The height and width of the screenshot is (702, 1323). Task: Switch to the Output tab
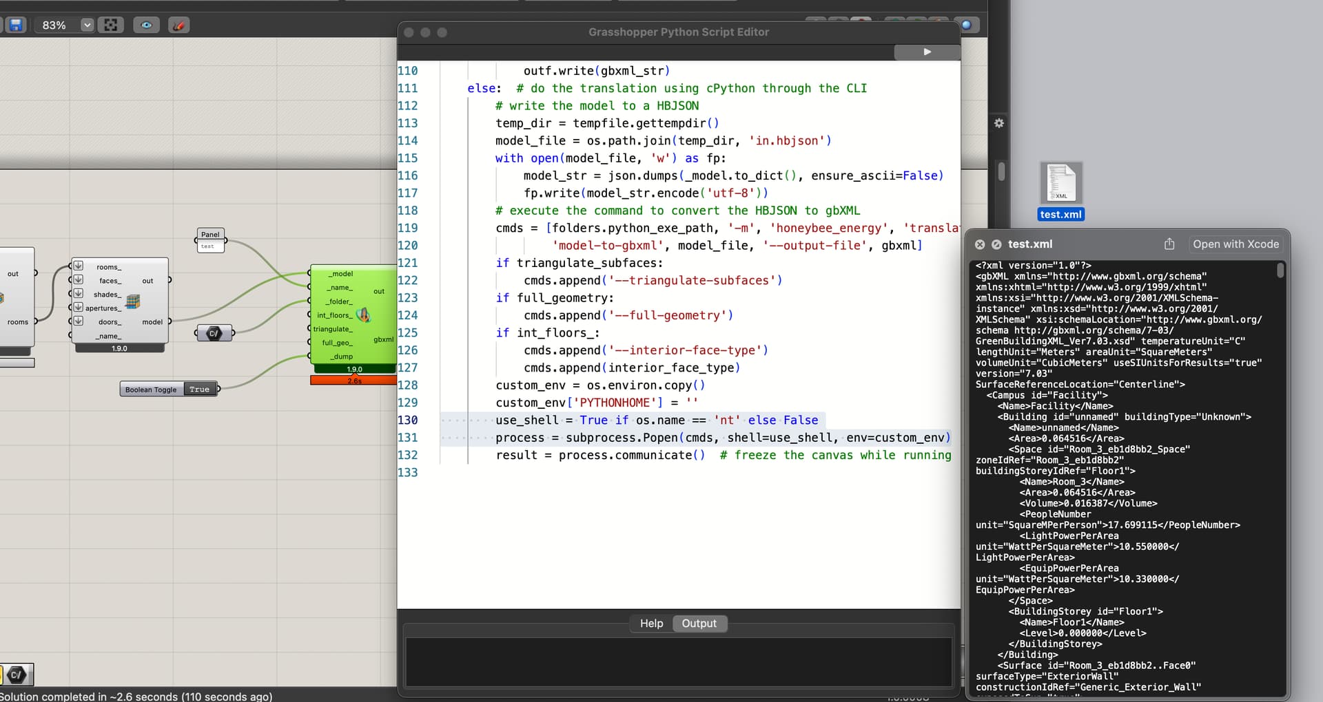[x=699, y=624]
